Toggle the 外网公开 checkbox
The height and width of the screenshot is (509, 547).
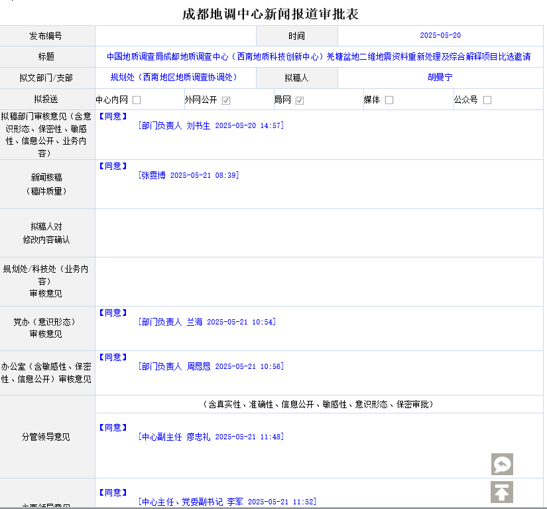[226, 100]
